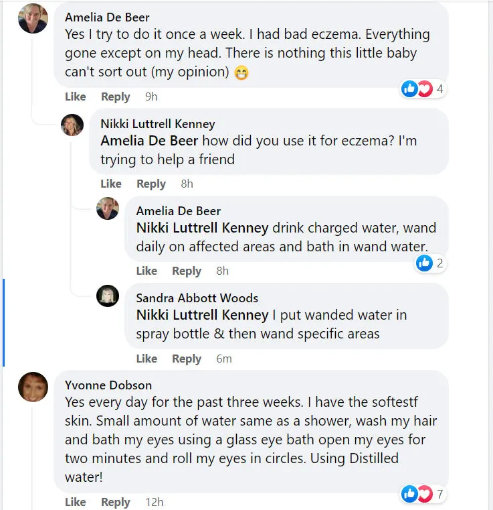Reply to Nikki Luttrell Kenney's comment

pyautogui.click(x=151, y=184)
